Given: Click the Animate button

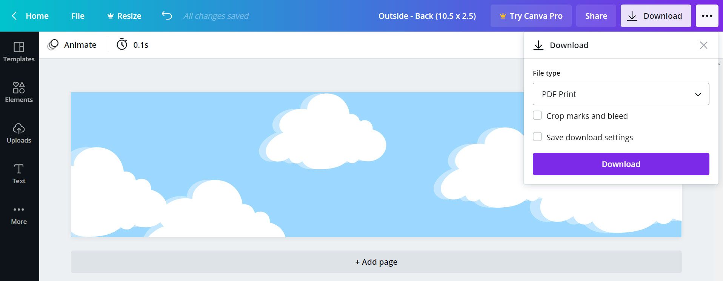Looking at the screenshot, I should [72, 45].
